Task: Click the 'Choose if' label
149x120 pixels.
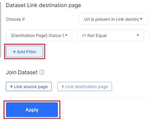Action: coord(15,19)
